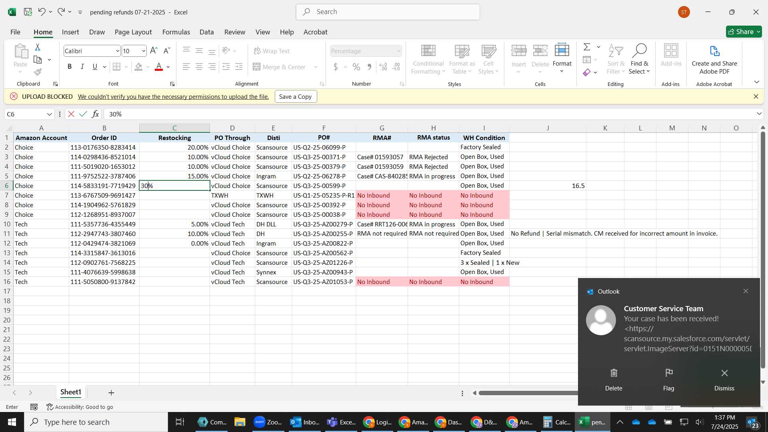The image size is (768, 432).
Task: Toggle Align Left in Alignment group
Action: point(186,67)
